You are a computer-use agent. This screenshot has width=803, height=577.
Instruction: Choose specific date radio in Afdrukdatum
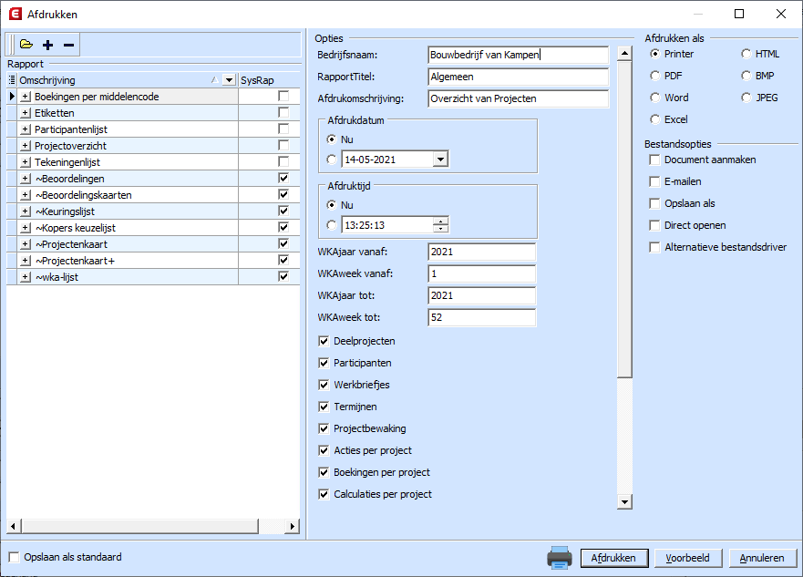pyautogui.click(x=332, y=160)
